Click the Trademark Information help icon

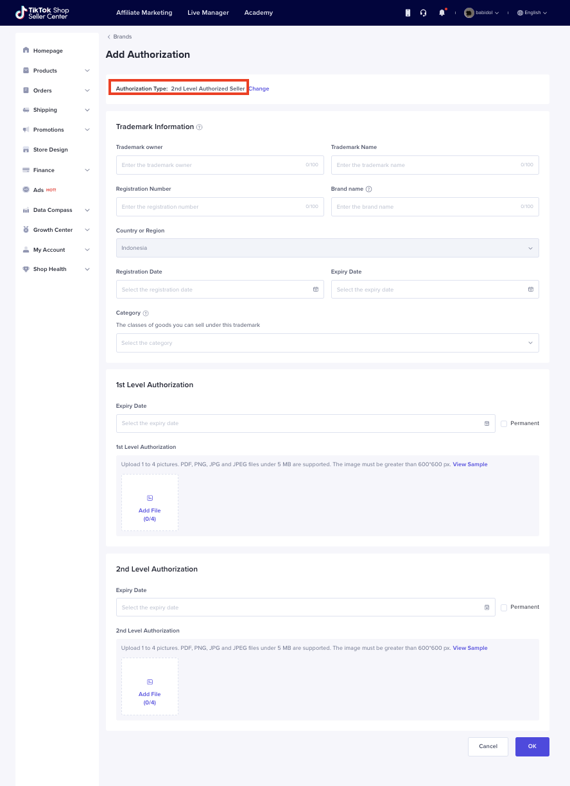tap(200, 127)
